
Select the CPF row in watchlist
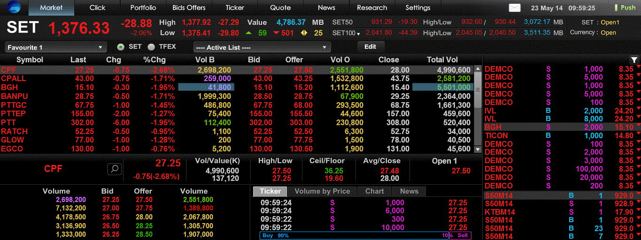(237, 70)
